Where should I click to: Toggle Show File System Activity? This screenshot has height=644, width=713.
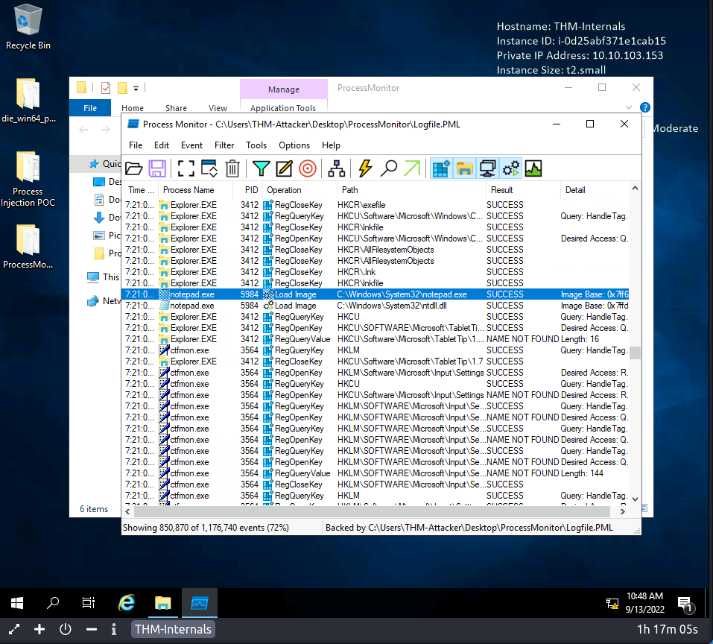465,168
